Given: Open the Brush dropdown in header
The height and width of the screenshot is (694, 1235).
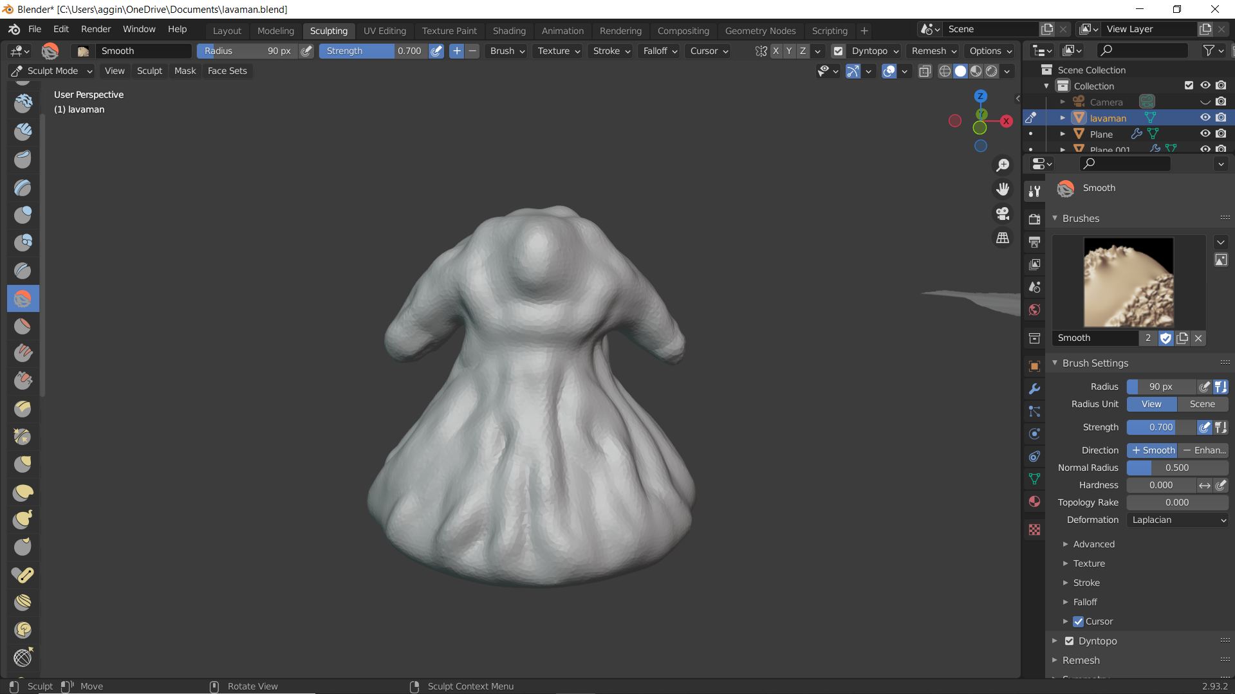Looking at the screenshot, I should coord(507,51).
